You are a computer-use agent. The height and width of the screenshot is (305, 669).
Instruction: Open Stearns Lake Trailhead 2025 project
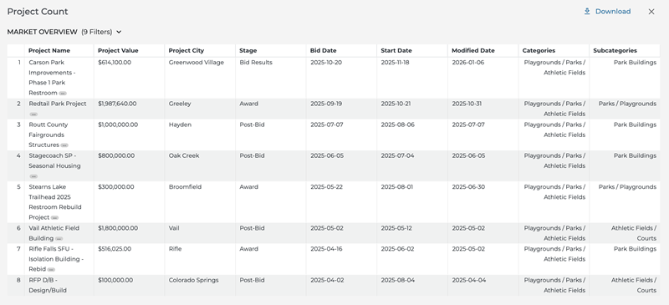(55, 202)
